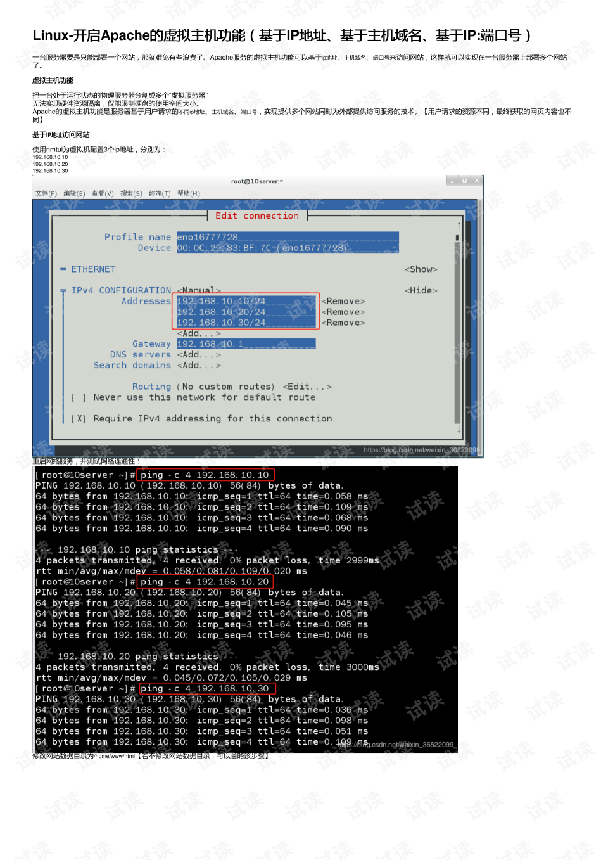Add a DNS server entry
This screenshot has width=608, height=860.
[199, 355]
